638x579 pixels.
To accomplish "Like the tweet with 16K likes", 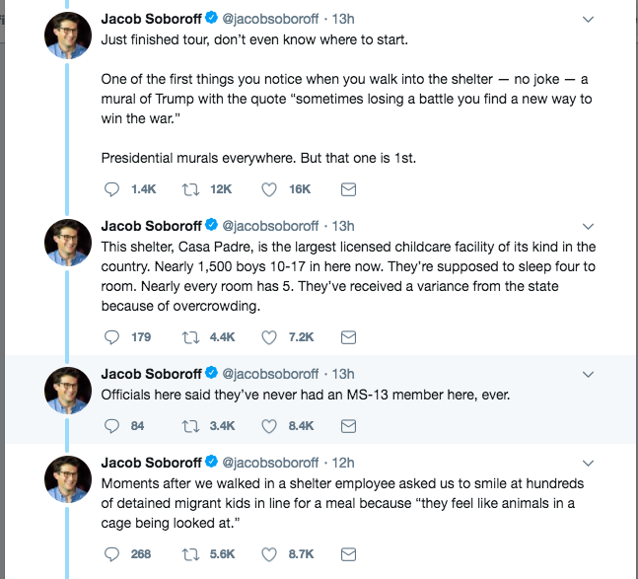I will click(x=269, y=188).
